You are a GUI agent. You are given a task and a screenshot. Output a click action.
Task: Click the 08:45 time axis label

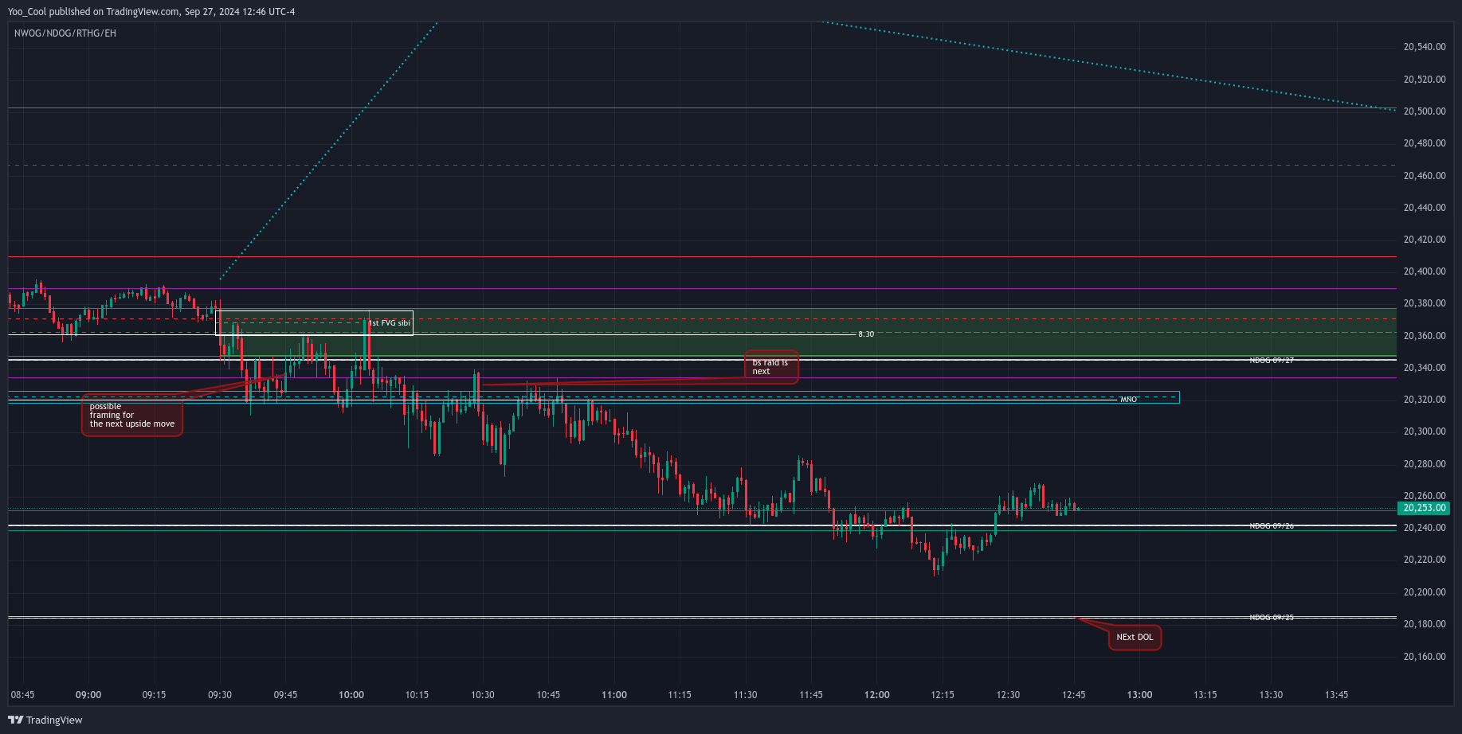[x=22, y=695]
